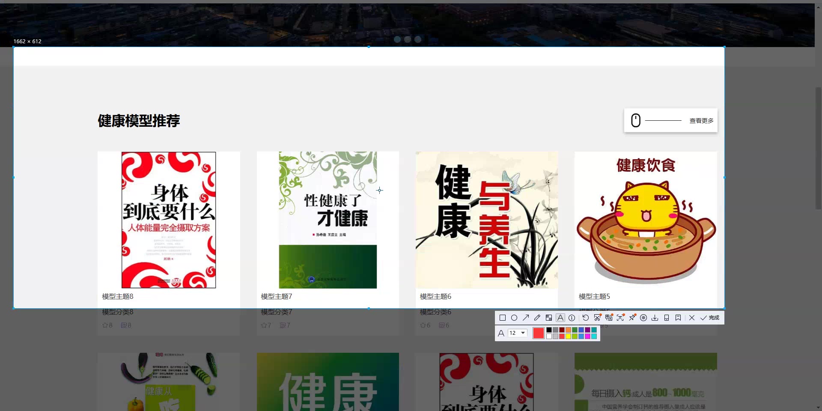Undo the last annotation
Image resolution: width=822 pixels, height=411 pixels.
[586, 318]
